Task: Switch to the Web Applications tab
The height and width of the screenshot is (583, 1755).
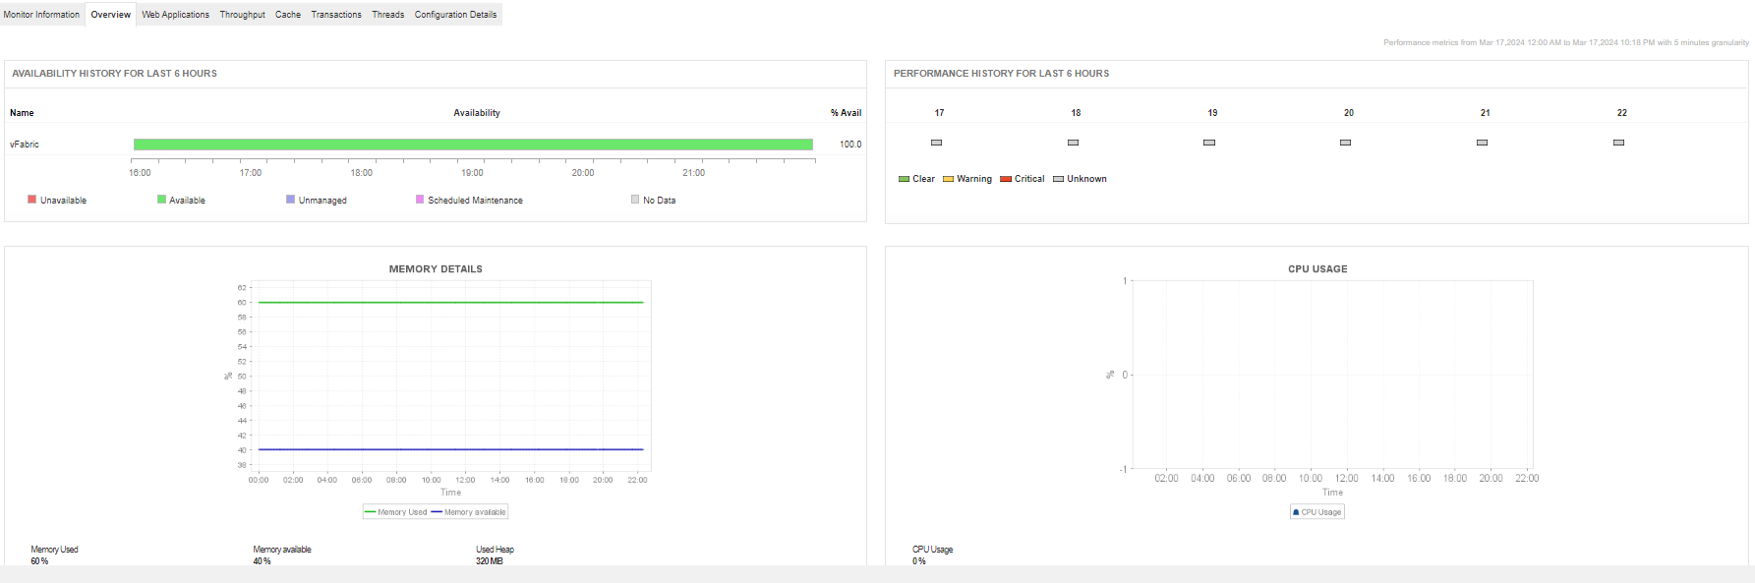Action: point(175,15)
